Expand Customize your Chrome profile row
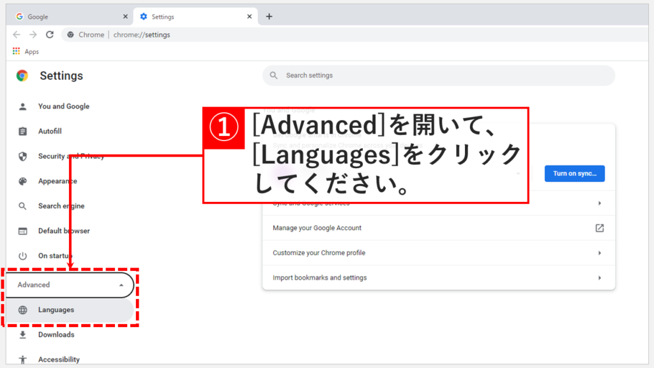Screen dimensions: 654x368 pyautogui.click(x=599, y=253)
